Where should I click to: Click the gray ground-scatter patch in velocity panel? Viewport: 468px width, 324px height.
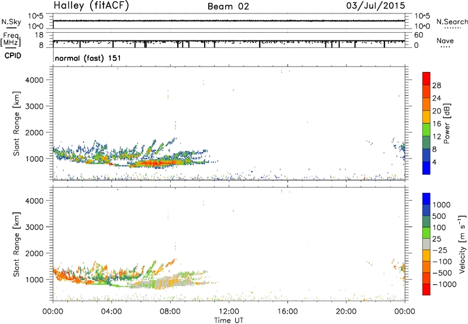(x=143, y=285)
